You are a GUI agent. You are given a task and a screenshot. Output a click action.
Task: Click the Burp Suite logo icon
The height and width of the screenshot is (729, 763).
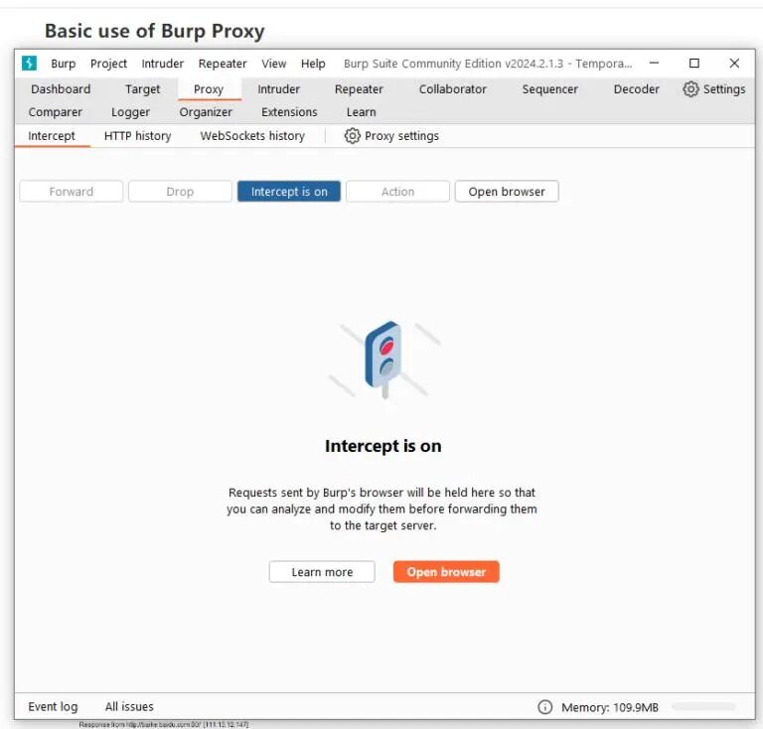(30, 64)
